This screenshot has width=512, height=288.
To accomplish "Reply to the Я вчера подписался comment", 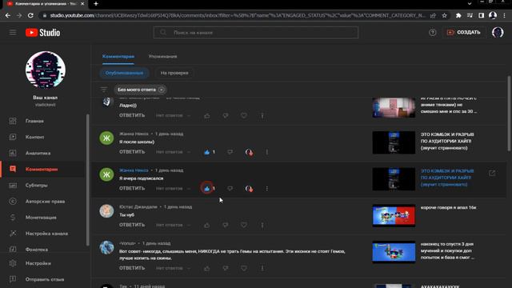I will click(x=132, y=189).
